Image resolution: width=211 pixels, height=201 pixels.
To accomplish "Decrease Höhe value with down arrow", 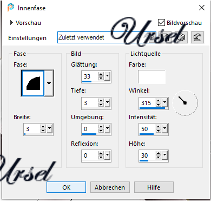I will tap(159, 158).
